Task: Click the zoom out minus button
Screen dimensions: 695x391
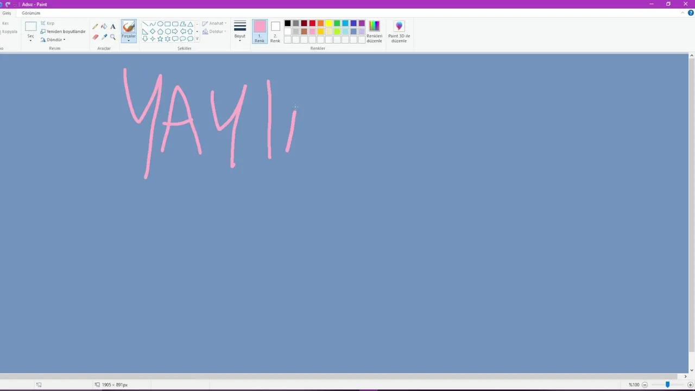Action: click(x=645, y=384)
